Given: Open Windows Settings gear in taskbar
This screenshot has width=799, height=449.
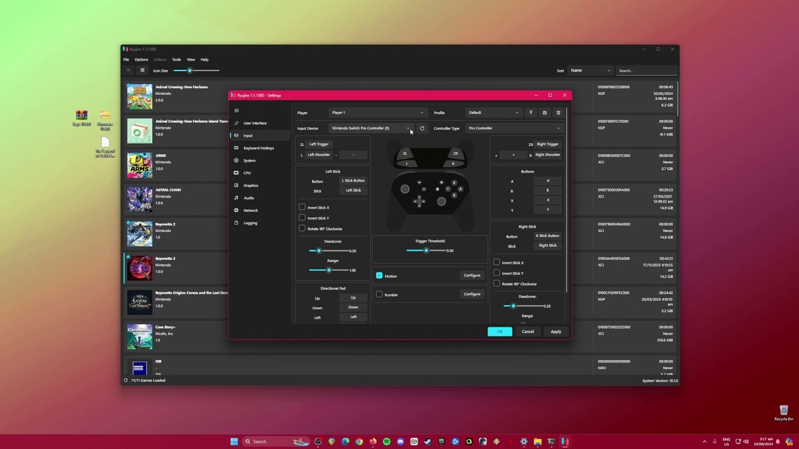Looking at the screenshot, I should [524, 442].
